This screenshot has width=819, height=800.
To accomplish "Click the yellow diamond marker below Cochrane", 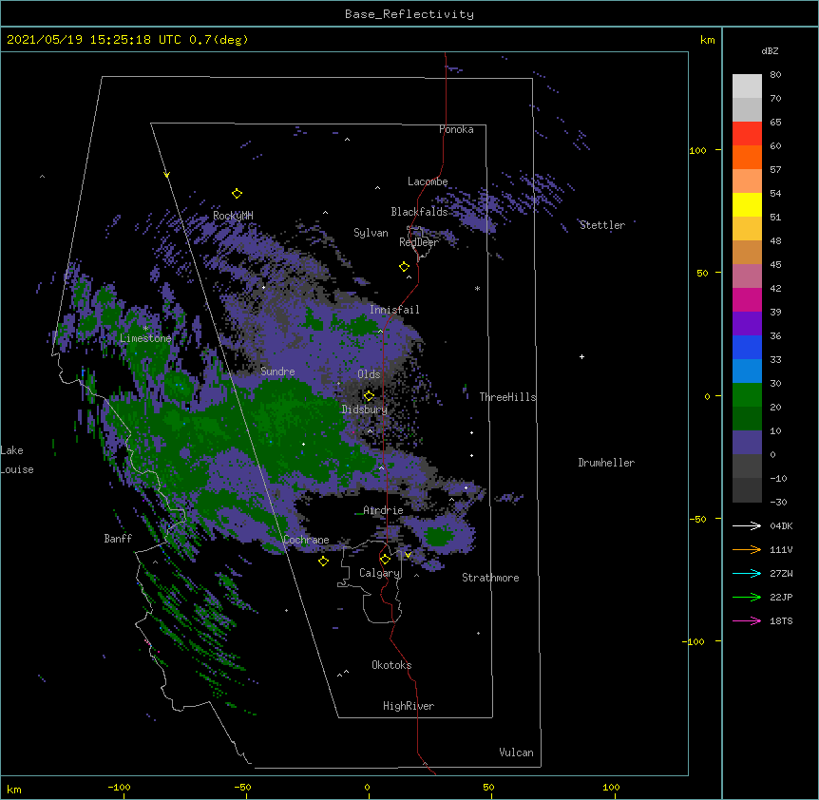I will point(323,561).
